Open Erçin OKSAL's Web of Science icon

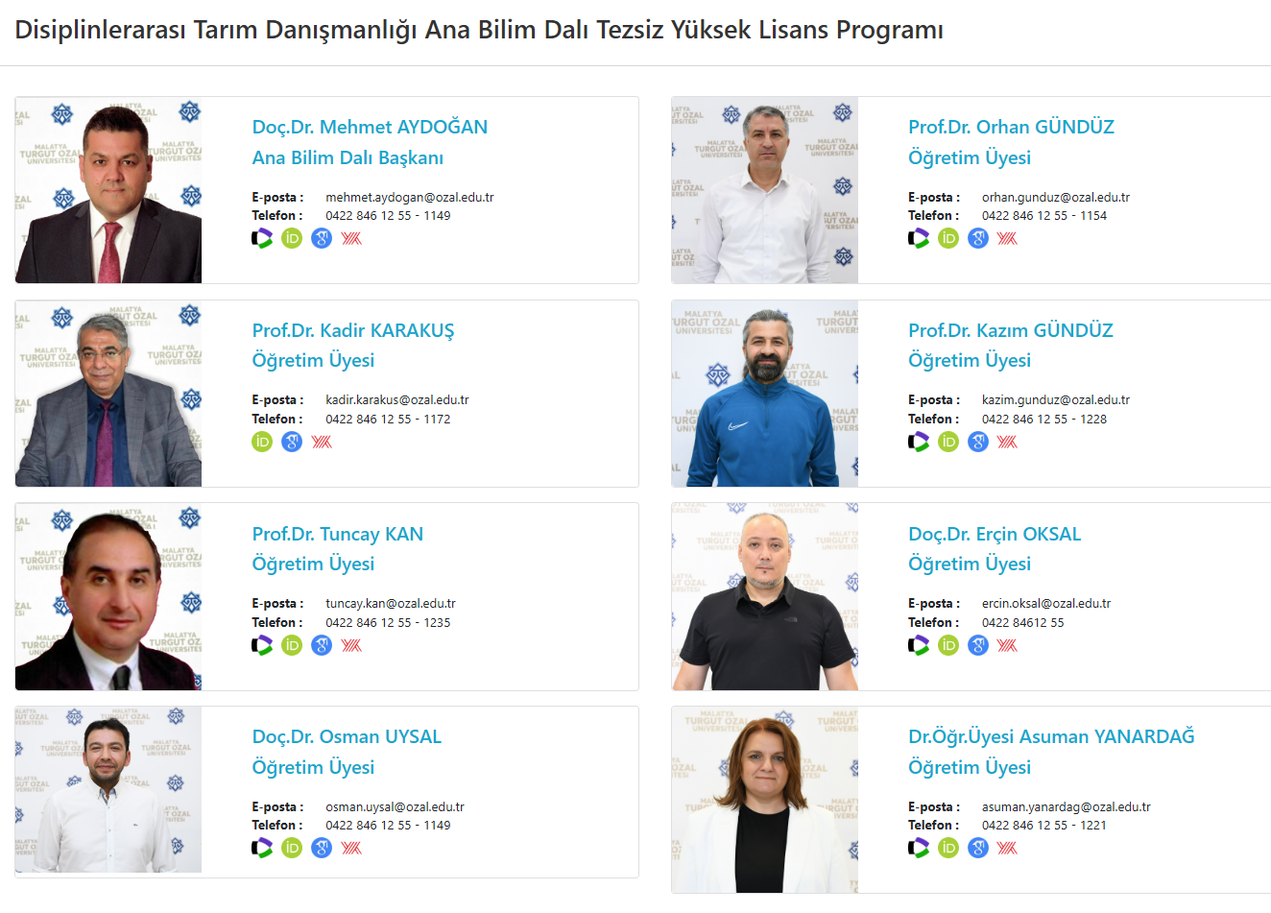click(x=919, y=645)
